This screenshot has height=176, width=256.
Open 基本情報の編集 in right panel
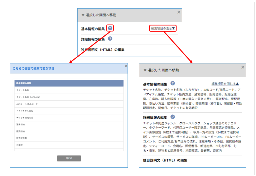(x=155, y=84)
